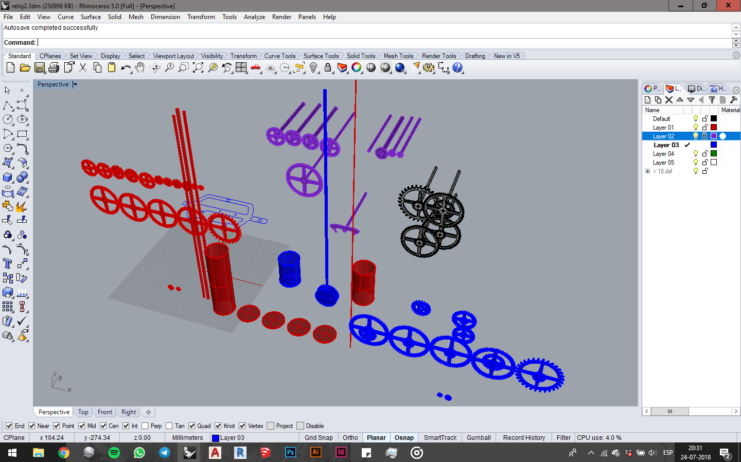Click the red car icon in toolbar

click(x=256, y=67)
